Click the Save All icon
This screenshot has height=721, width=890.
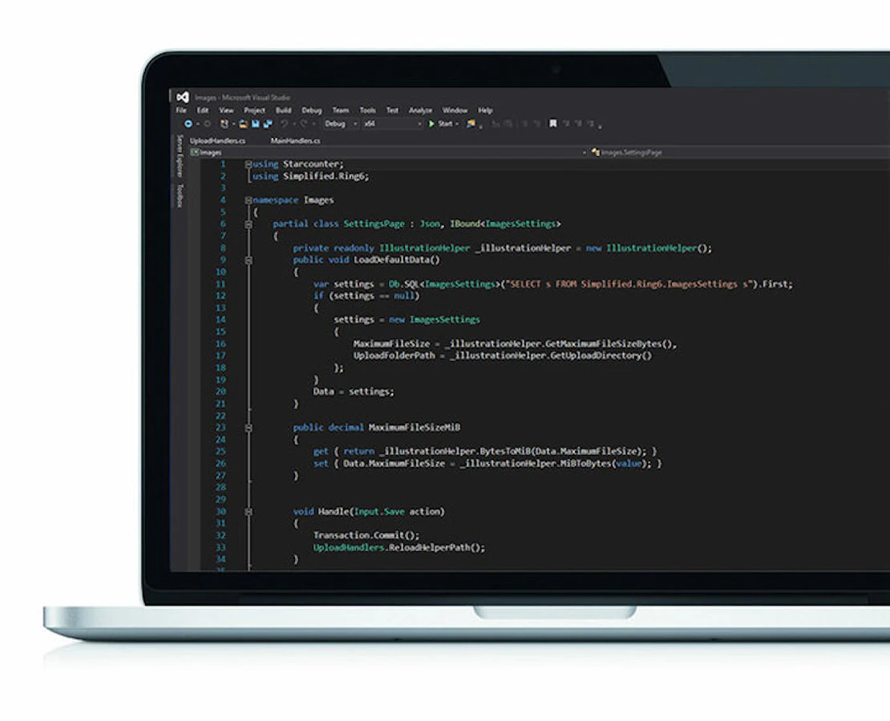pyautogui.click(x=268, y=123)
